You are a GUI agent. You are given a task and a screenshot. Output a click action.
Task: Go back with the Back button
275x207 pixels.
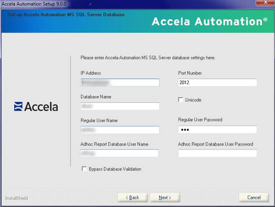[132, 197]
